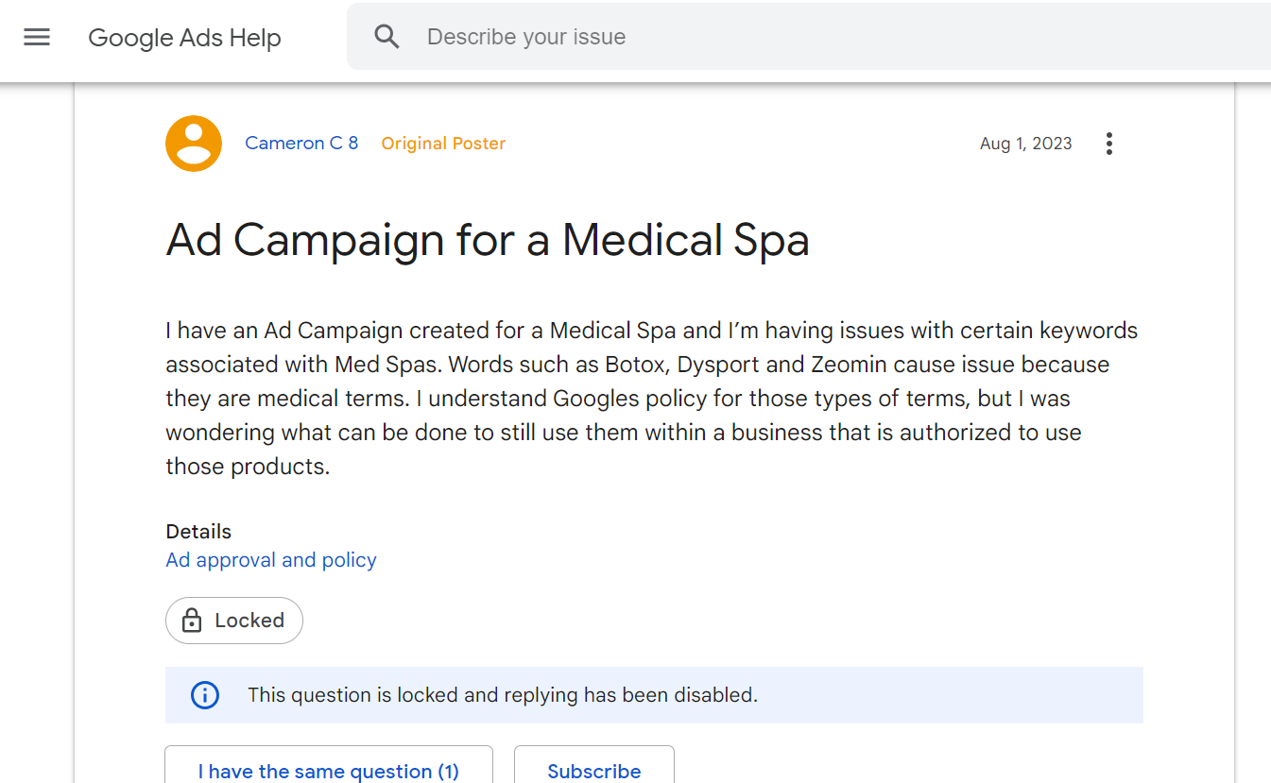The image size is (1271, 783).
Task: Click the blue info circle icon
Action: [204, 695]
